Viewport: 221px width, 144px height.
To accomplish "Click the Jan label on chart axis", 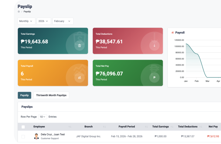I will (x=186, y=81).
